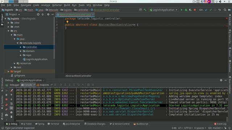Open Maven side tool window
This screenshot has height=130, width=232.
click(230, 52)
